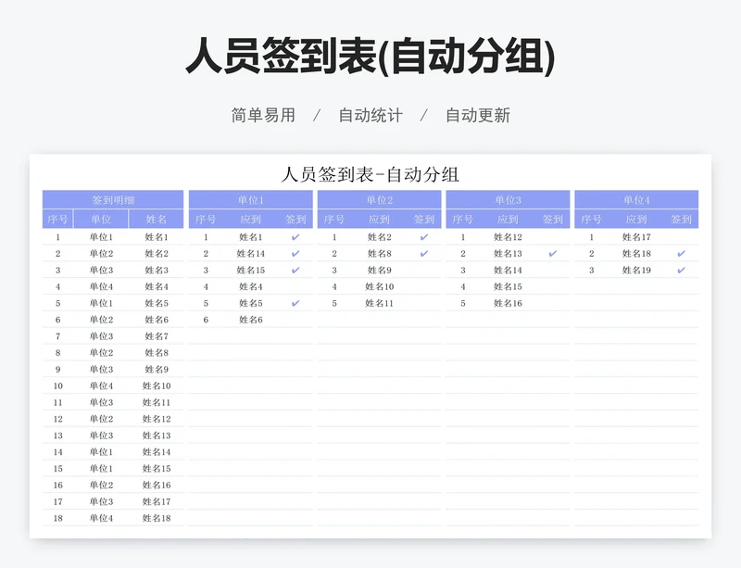
Task: Click the empty 签到 cell for 姓名6 under 单位1
Action: pyautogui.click(x=295, y=320)
